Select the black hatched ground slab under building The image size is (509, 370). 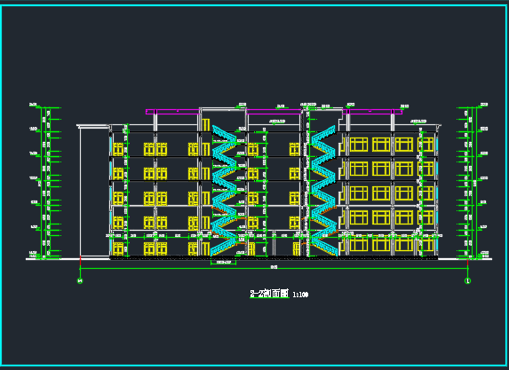pos(274,258)
